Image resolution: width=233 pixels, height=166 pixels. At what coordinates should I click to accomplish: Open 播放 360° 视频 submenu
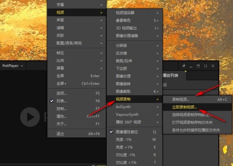pos(134,122)
